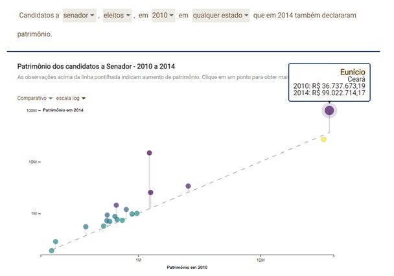Open the qualquer estado dropdown
This screenshot has width=394, height=276.
220,16
